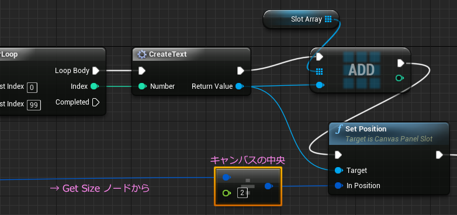Image resolution: width=457 pixels, height=215 pixels.
Task: Click divide node top vector input pin
Action: pos(227,177)
